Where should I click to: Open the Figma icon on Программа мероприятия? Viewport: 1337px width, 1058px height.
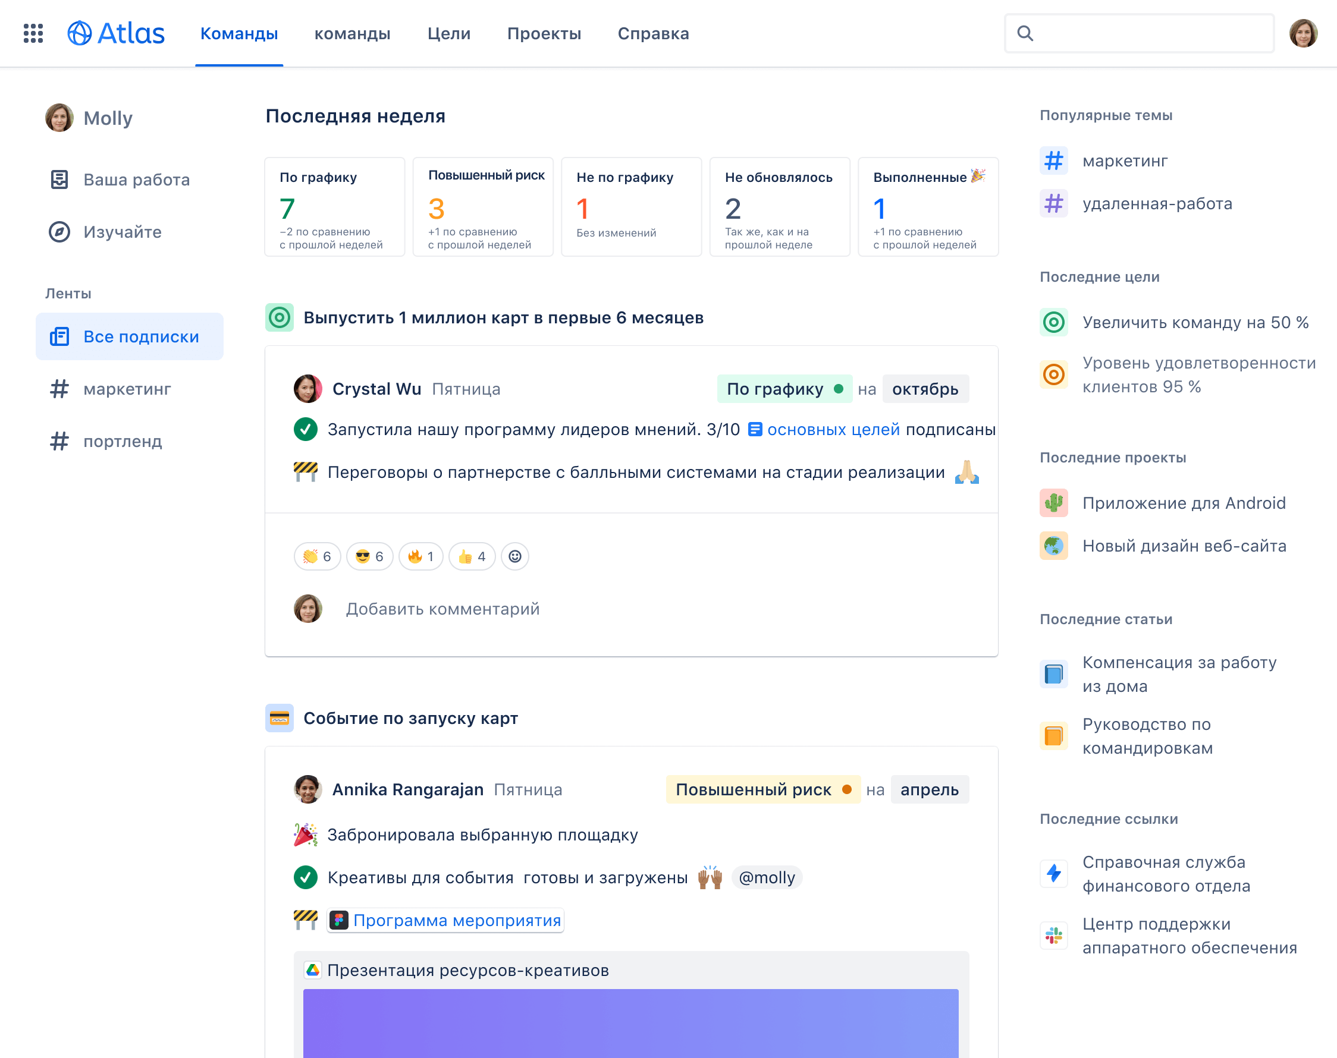click(x=339, y=921)
